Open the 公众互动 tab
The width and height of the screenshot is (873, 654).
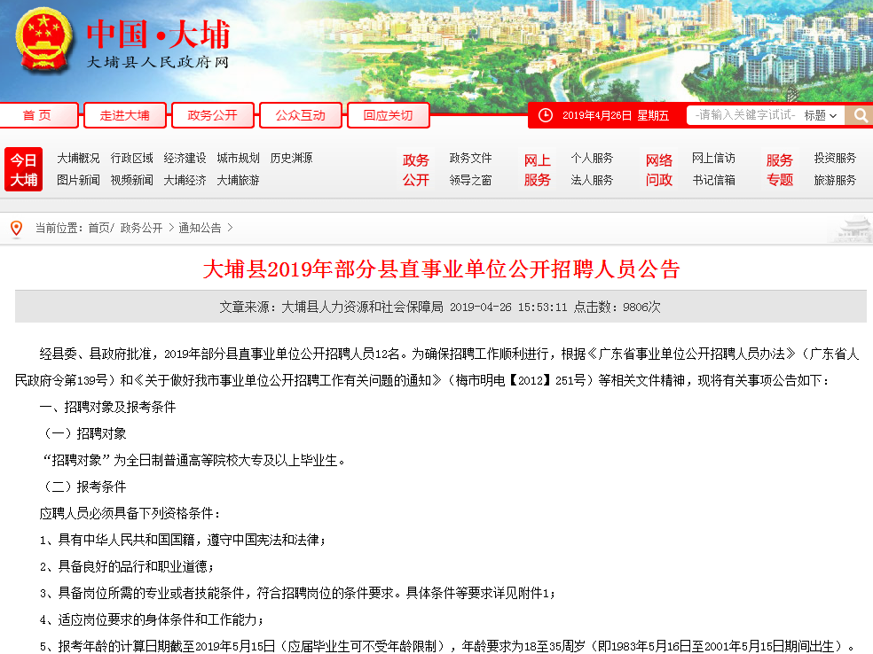pos(300,115)
